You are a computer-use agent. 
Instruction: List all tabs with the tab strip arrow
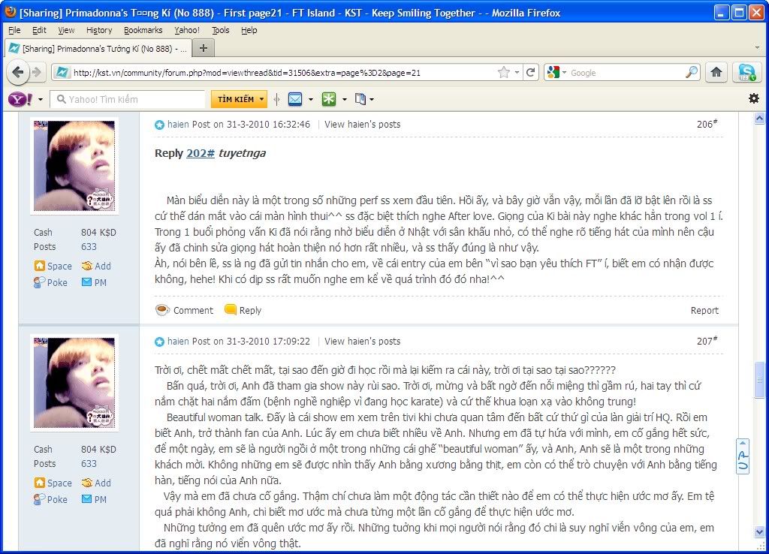tap(757, 48)
